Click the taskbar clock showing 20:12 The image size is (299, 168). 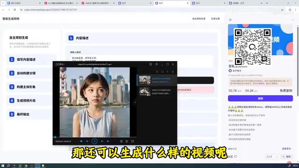click(296, 166)
